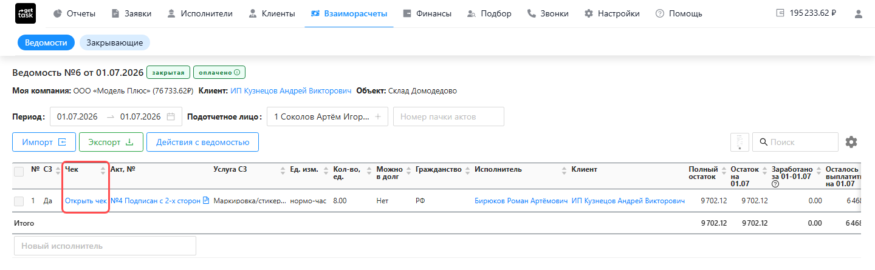Click the period end date field
The width and height of the screenshot is (875, 270).
140,116
